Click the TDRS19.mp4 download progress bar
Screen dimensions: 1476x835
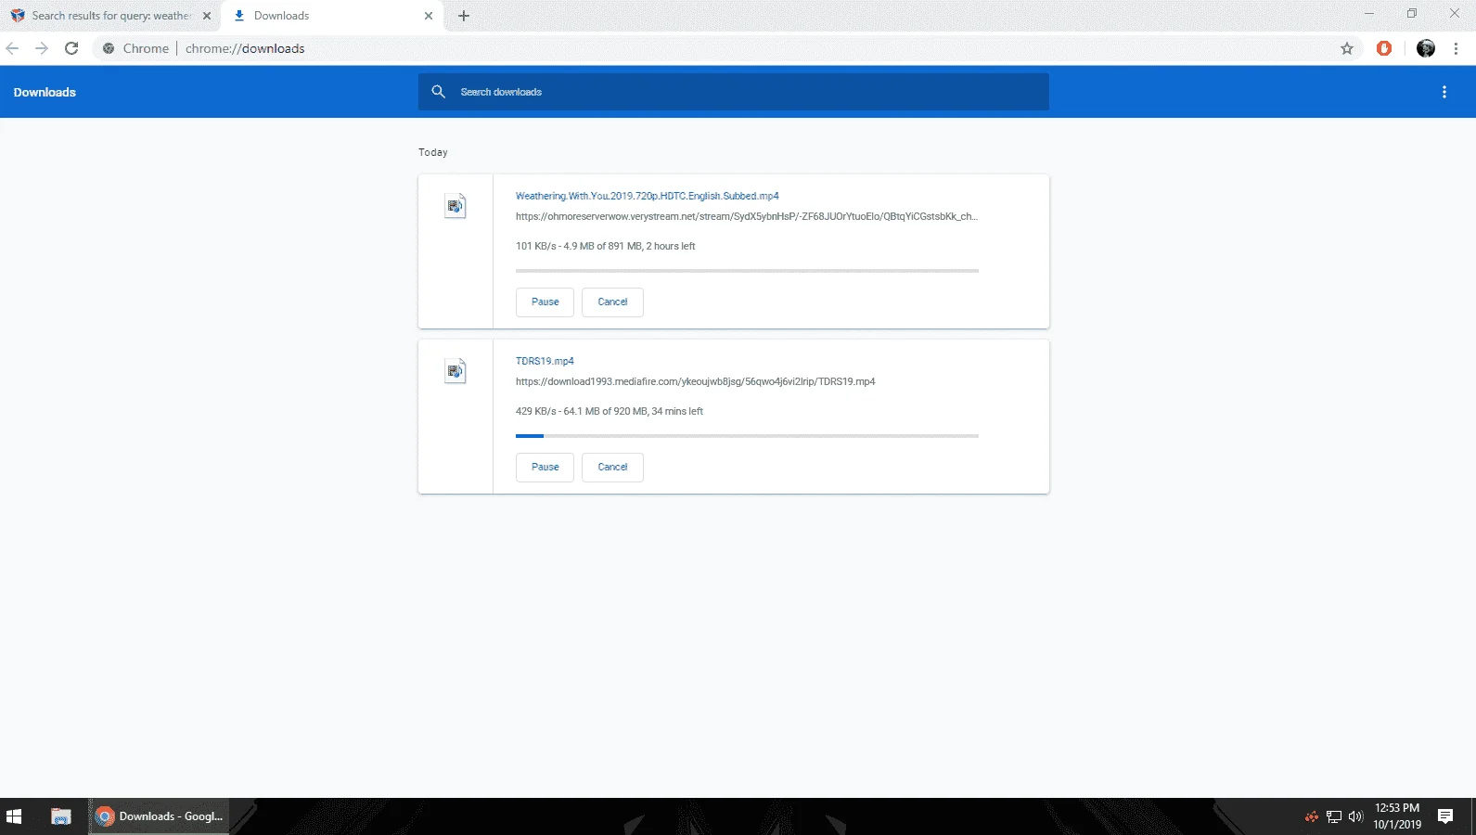click(747, 436)
